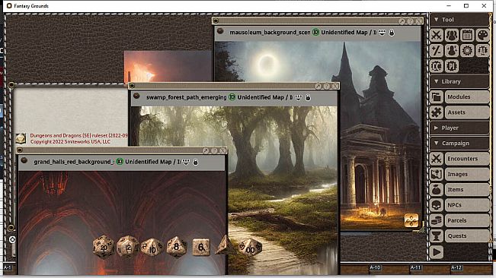This screenshot has width=496, height=278.
Task: Open the Colors palette tool icon
Action: click(x=482, y=35)
